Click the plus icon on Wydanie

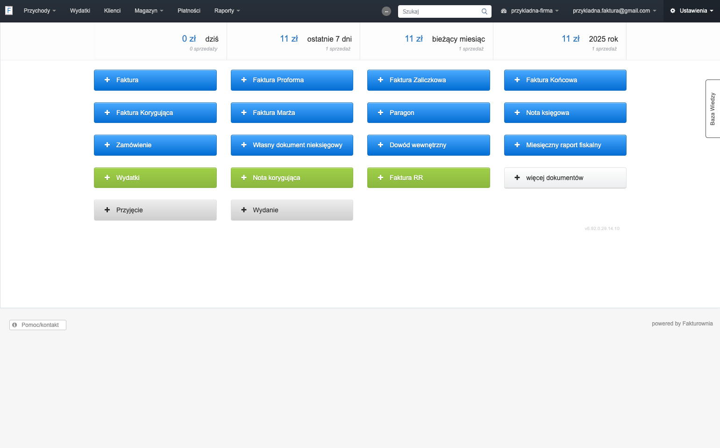click(x=244, y=210)
